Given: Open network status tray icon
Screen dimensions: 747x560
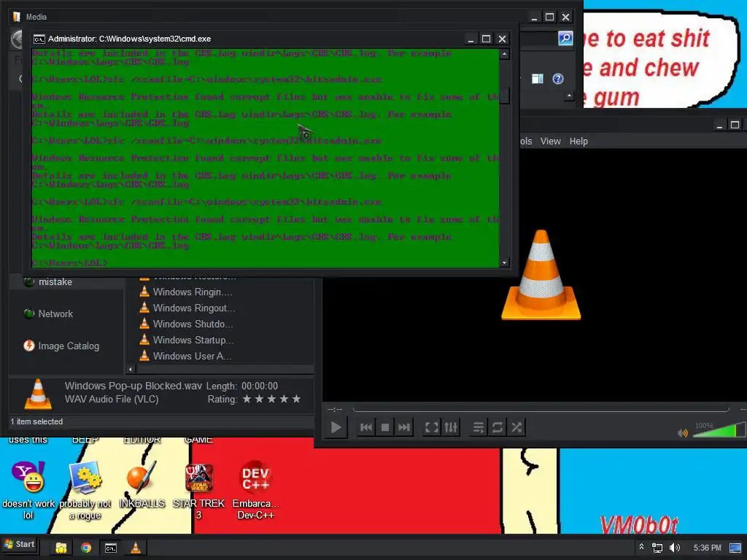Looking at the screenshot, I should [657, 548].
